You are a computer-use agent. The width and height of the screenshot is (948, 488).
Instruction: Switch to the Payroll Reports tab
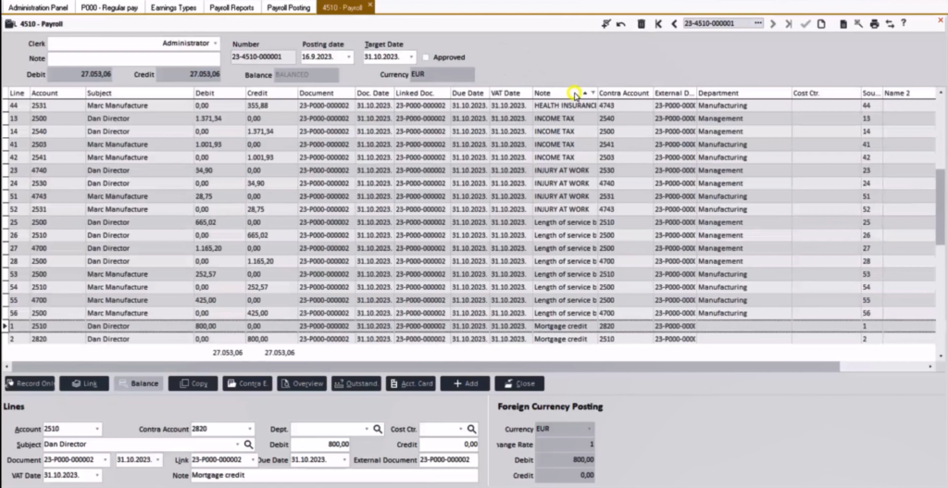233,6
